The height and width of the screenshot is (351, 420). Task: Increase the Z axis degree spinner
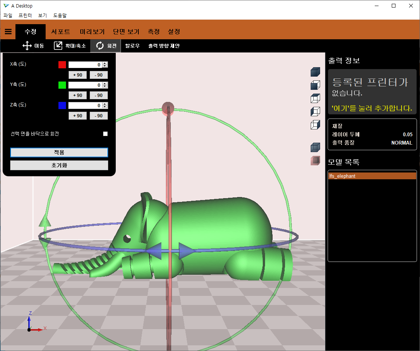105,104
